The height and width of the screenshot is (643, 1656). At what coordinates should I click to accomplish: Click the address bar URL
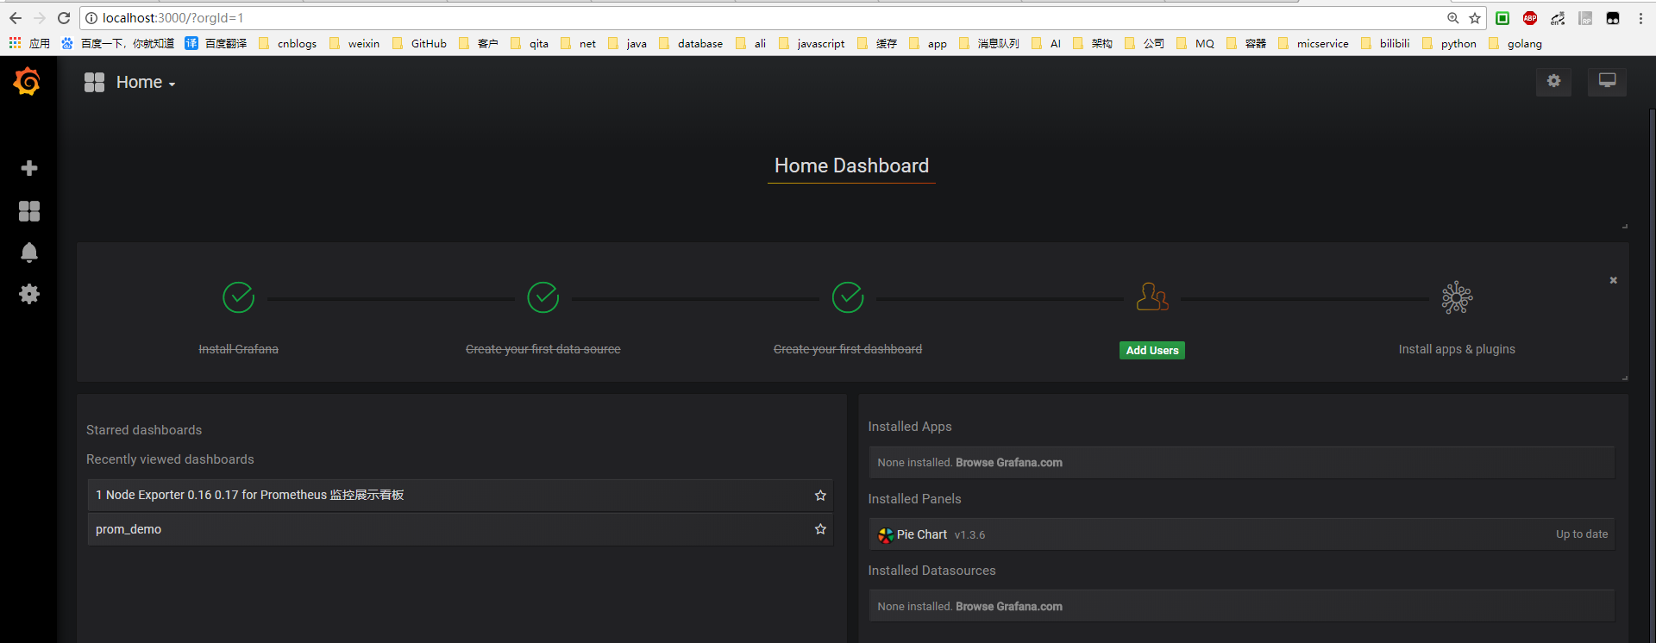coord(172,18)
